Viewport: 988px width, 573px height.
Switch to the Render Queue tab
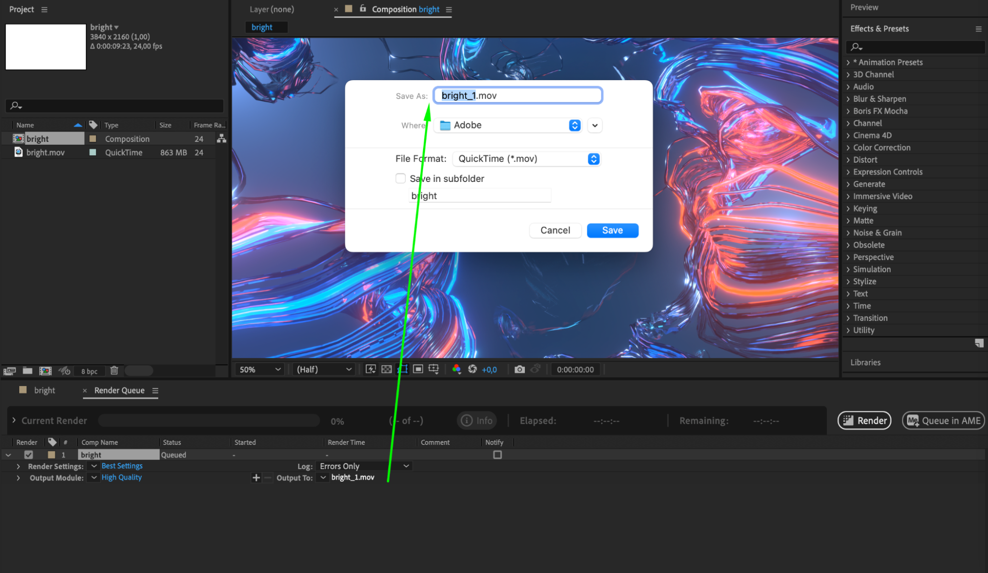[x=119, y=391]
